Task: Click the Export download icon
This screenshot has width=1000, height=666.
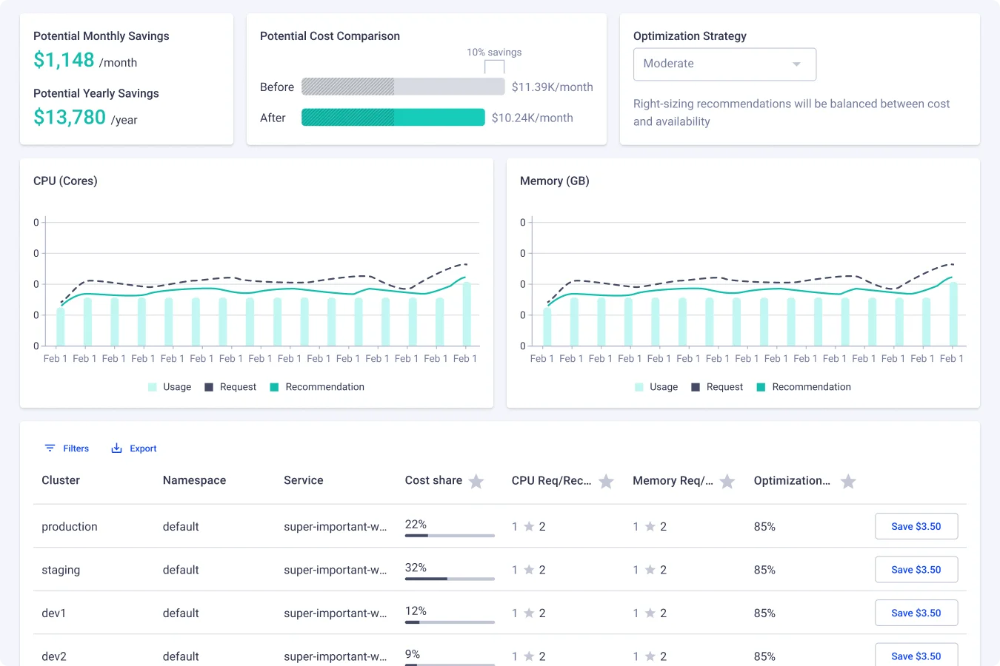Action: [x=116, y=448]
